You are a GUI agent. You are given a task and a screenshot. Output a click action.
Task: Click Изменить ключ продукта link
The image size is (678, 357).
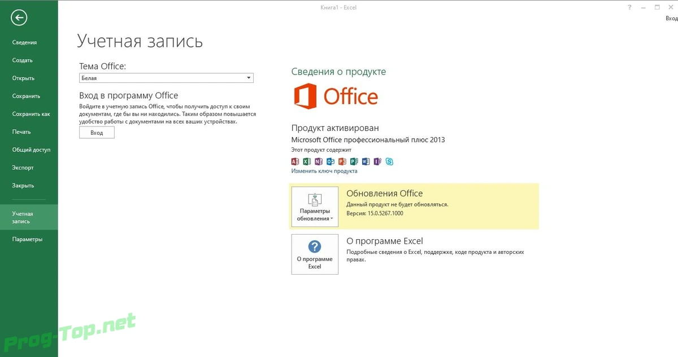coord(324,171)
